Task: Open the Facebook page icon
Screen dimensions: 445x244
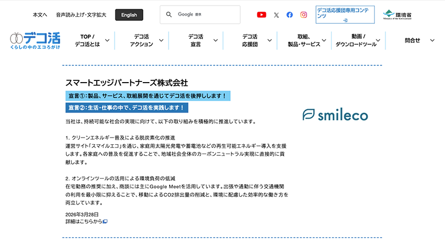Action: 289,15
